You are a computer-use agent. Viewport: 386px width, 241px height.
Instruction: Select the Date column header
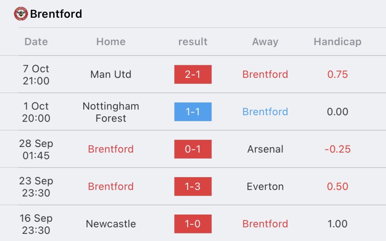click(x=36, y=42)
